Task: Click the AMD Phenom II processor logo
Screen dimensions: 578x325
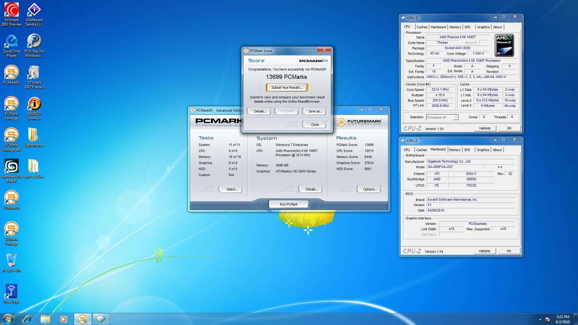Action: click(504, 46)
